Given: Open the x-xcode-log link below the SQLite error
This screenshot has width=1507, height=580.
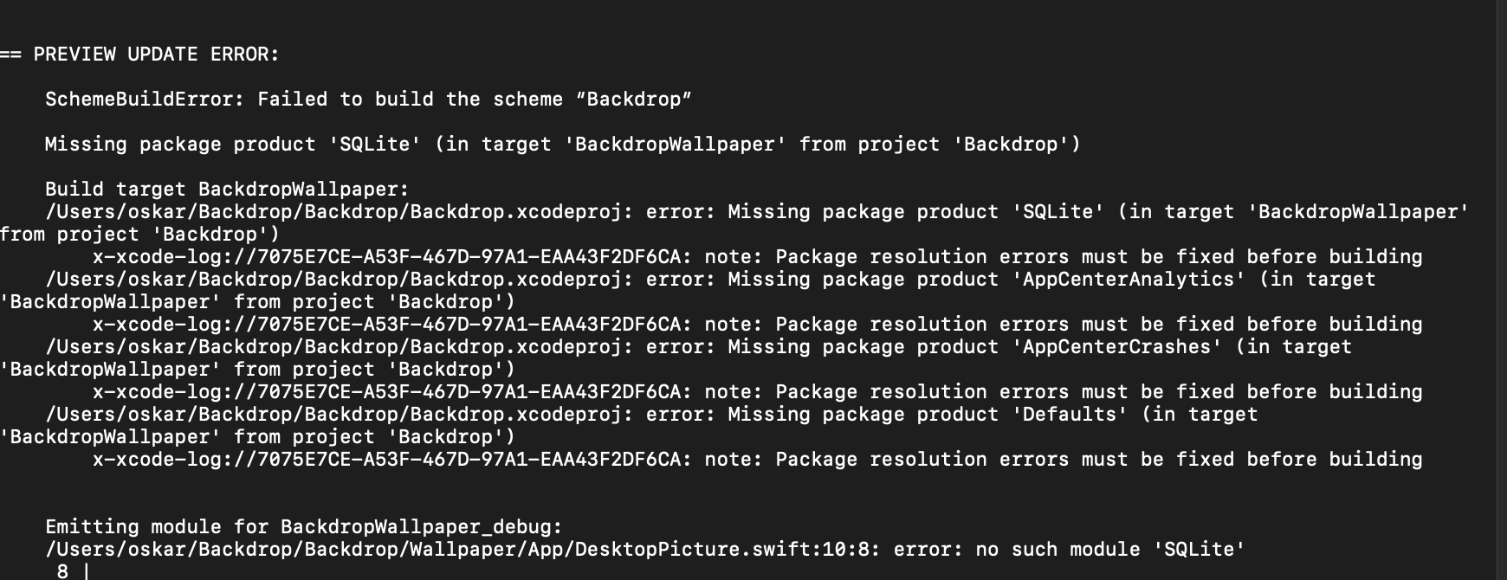Looking at the screenshot, I should (x=391, y=257).
